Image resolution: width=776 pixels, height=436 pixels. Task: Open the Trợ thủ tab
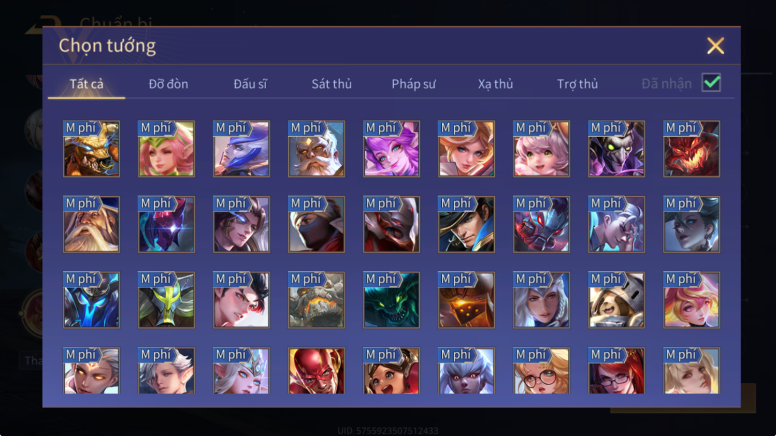point(577,84)
